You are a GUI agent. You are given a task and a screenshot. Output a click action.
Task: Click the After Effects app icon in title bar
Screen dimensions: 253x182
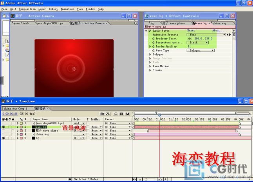2,3
